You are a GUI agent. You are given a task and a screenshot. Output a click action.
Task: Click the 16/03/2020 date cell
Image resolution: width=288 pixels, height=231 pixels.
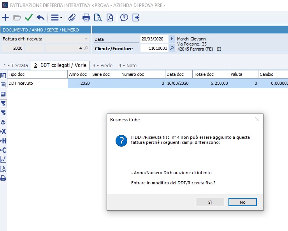[x=179, y=83]
